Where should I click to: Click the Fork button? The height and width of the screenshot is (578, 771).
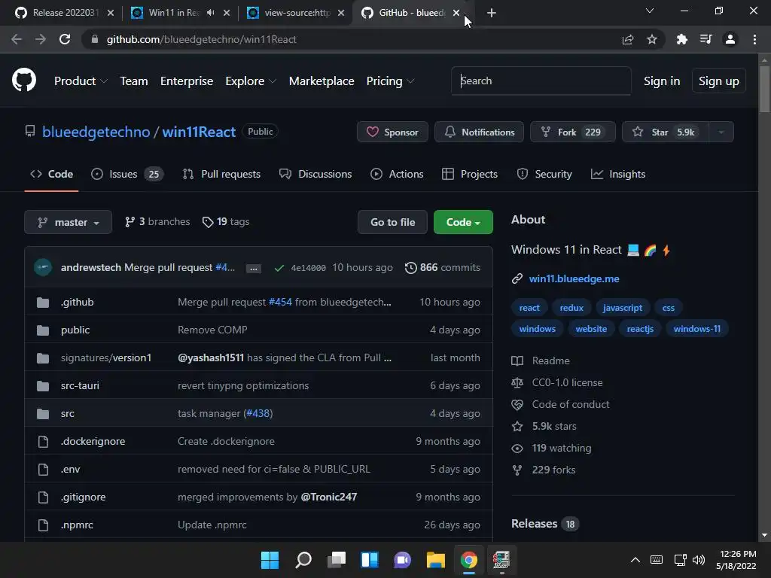(x=573, y=132)
